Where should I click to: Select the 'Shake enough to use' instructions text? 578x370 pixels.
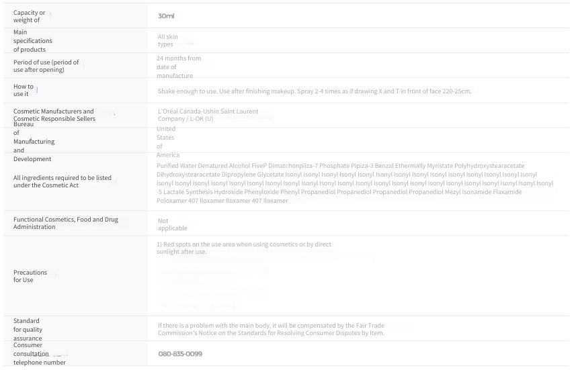tap(315, 91)
